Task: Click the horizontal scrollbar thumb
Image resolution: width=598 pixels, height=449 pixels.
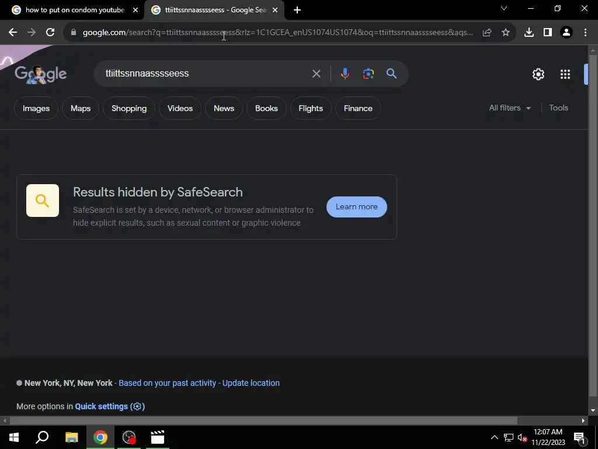Action: click(263, 421)
